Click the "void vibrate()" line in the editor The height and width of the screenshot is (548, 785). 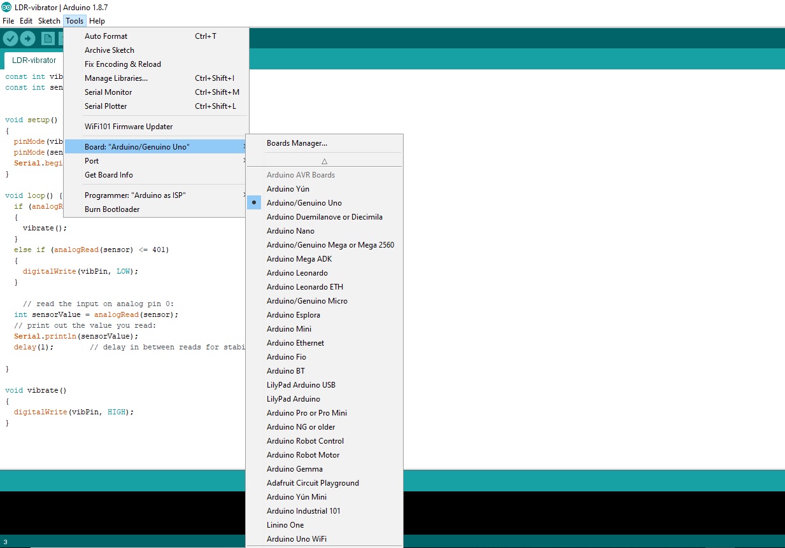tap(36, 390)
